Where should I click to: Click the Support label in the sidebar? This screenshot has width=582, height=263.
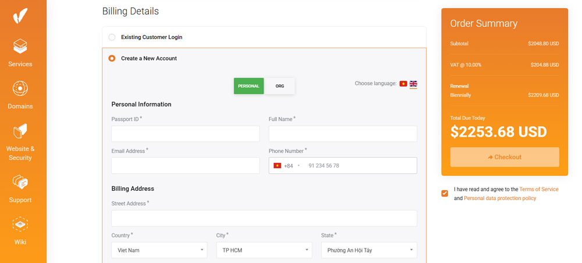[20, 200]
